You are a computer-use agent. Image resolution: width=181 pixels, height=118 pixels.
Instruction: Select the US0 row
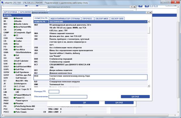click(x=90, y=48)
